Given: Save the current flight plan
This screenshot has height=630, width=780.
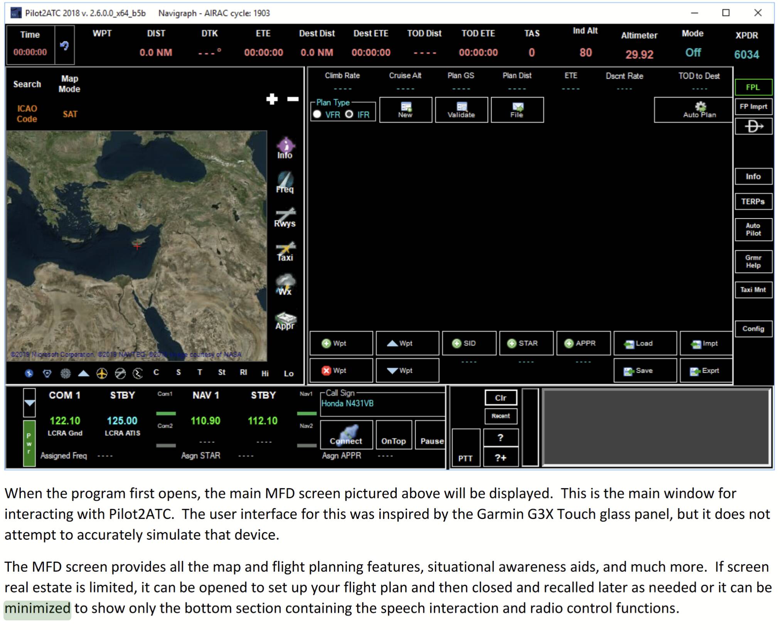Looking at the screenshot, I should click(x=645, y=370).
